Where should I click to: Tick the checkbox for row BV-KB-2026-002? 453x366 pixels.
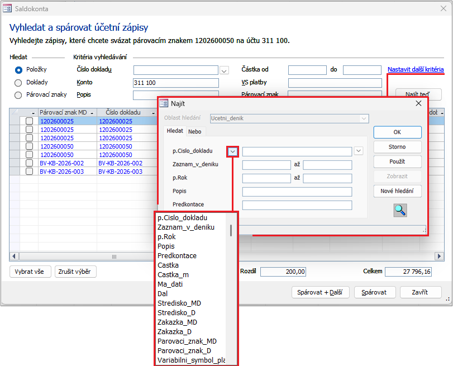pos(29,163)
